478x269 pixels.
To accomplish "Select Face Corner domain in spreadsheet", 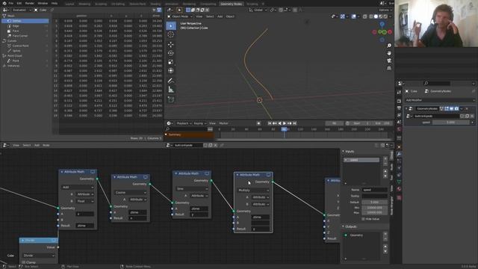I will 25,36.
